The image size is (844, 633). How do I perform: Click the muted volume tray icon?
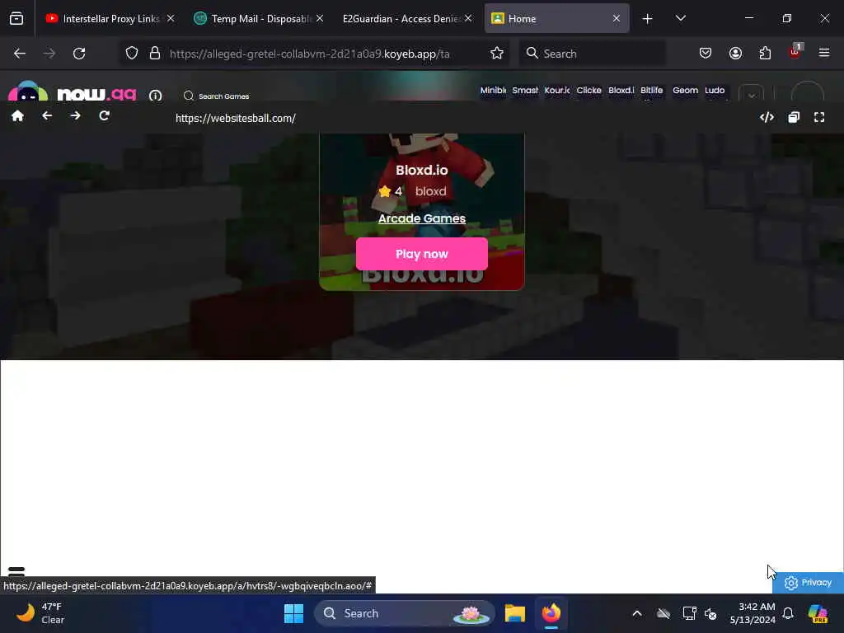pos(710,613)
